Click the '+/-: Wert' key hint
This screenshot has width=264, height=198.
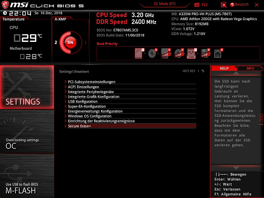tap(223, 184)
